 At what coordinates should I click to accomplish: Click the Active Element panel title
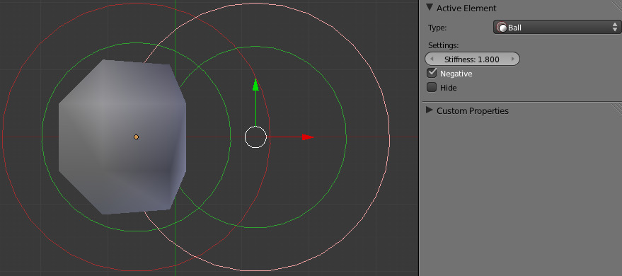point(466,8)
